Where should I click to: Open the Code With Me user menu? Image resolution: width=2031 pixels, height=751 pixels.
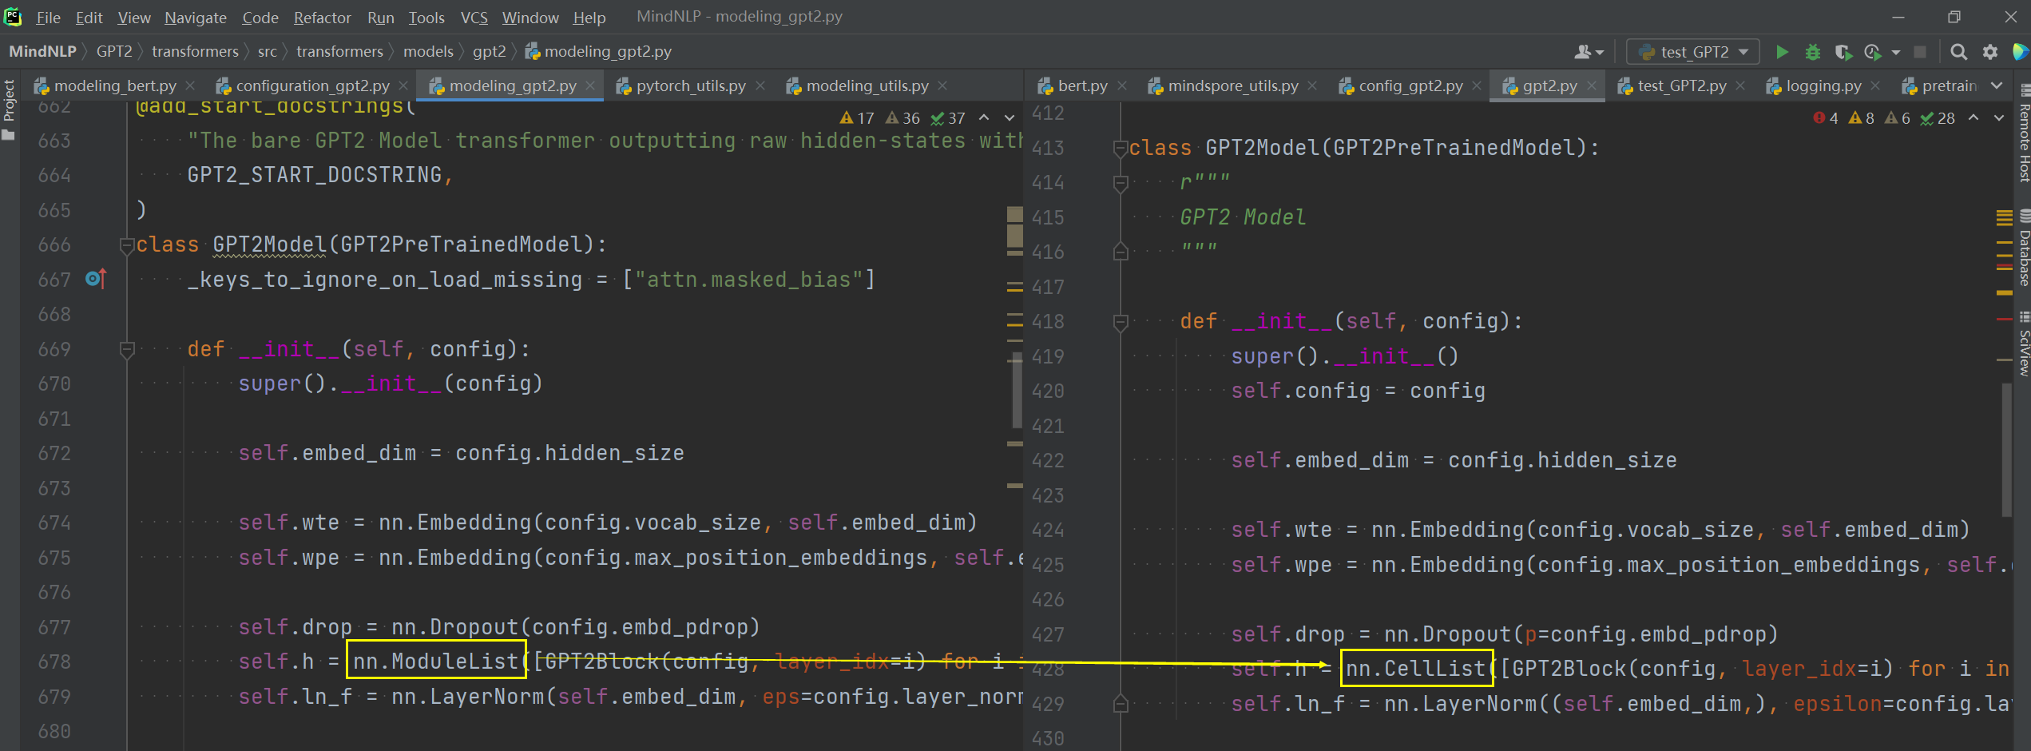1589,52
